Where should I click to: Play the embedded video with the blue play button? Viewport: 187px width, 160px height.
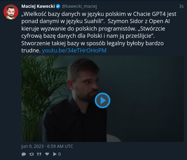tap(103, 100)
